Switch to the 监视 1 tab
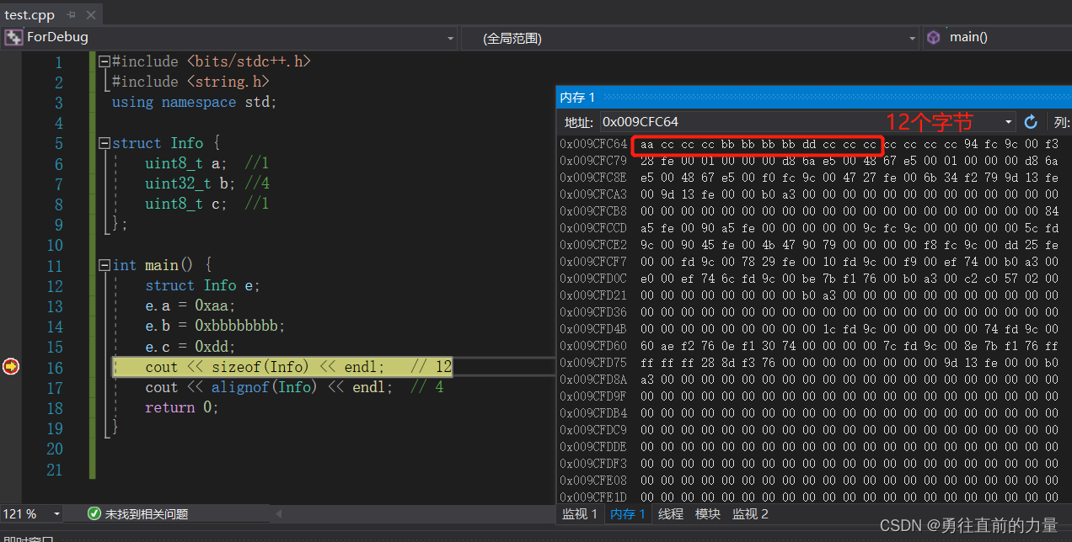The height and width of the screenshot is (542, 1072). tap(580, 513)
